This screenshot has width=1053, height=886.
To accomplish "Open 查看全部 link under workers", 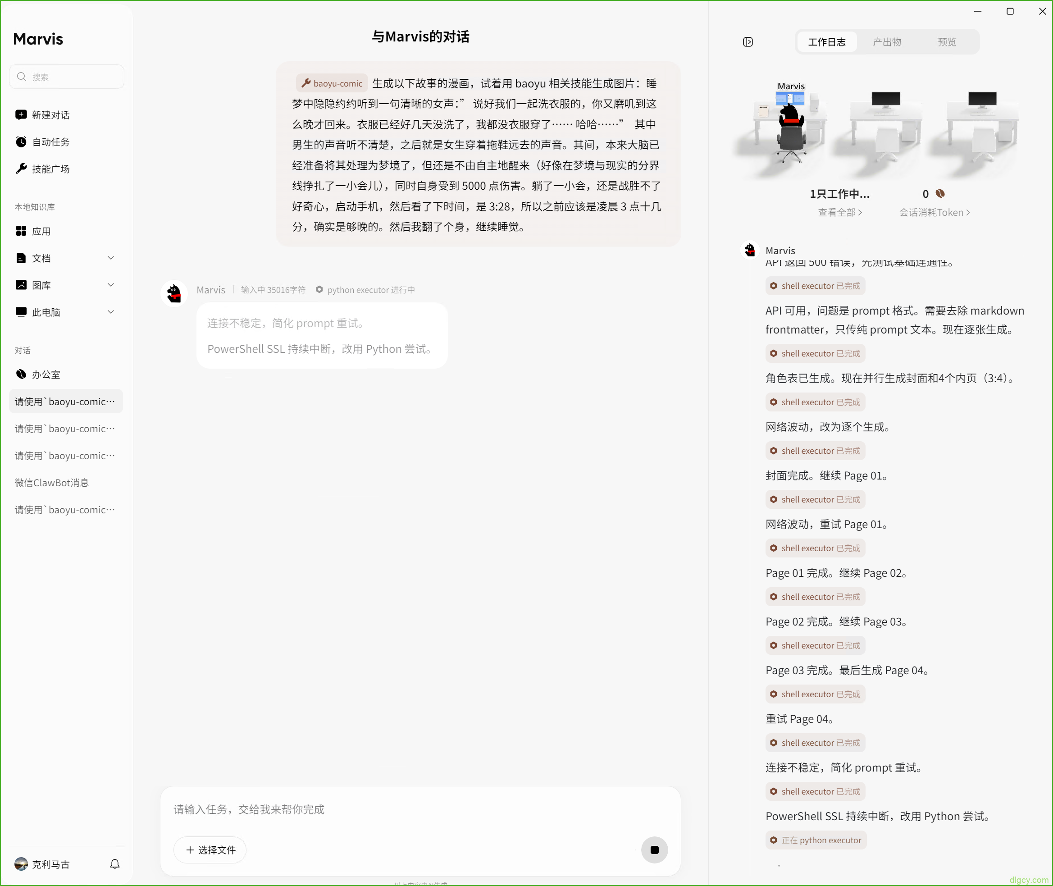I will pyautogui.click(x=839, y=212).
